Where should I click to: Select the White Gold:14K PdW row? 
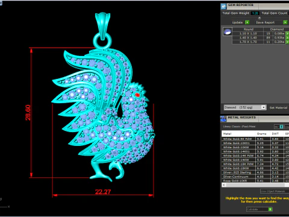pyautogui.click(x=255, y=156)
